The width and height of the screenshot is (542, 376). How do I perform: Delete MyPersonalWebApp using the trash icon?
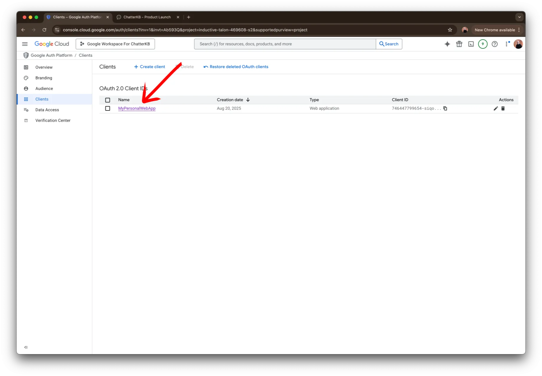(x=503, y=108)
